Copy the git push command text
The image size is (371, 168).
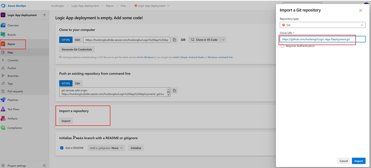click(175, 91)
